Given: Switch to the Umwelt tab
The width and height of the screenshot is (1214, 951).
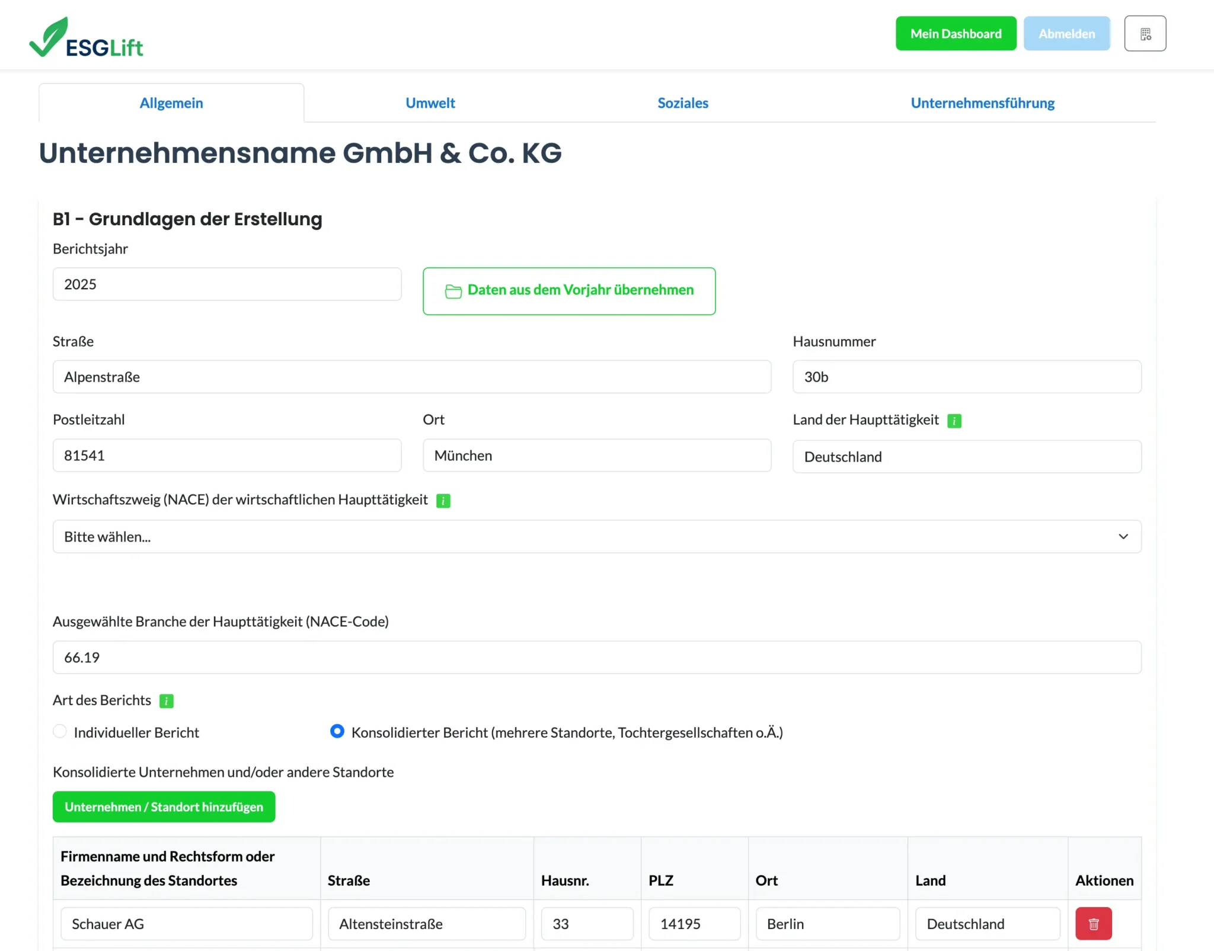Looking at the screenshot, I should point(430,103).
